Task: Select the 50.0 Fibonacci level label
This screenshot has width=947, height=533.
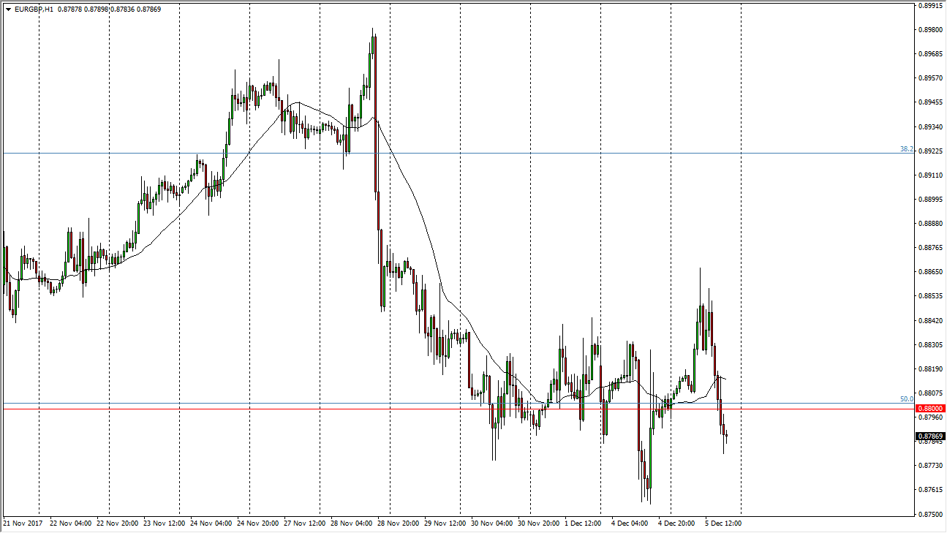Action: pos(906,399)
